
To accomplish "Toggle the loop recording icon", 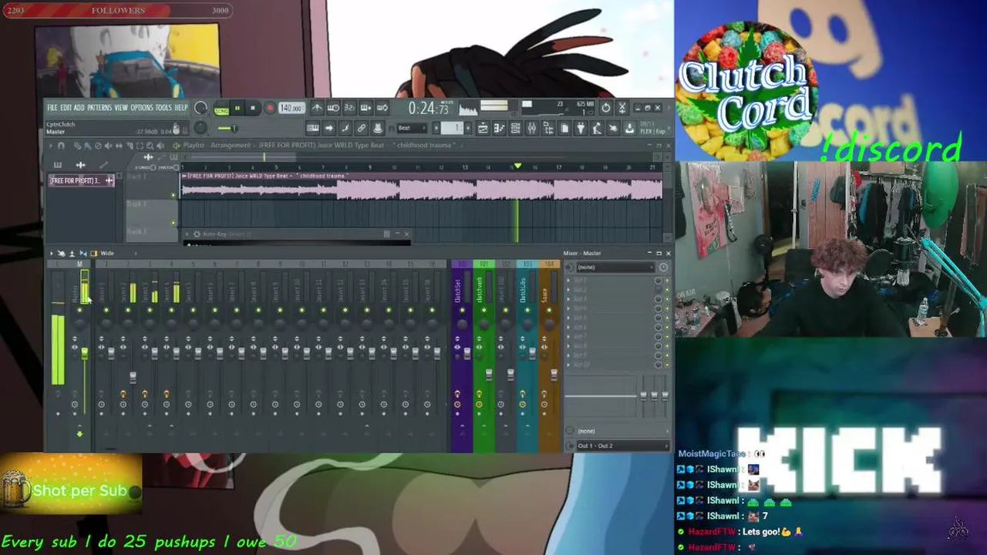I will tap(382, 108).
